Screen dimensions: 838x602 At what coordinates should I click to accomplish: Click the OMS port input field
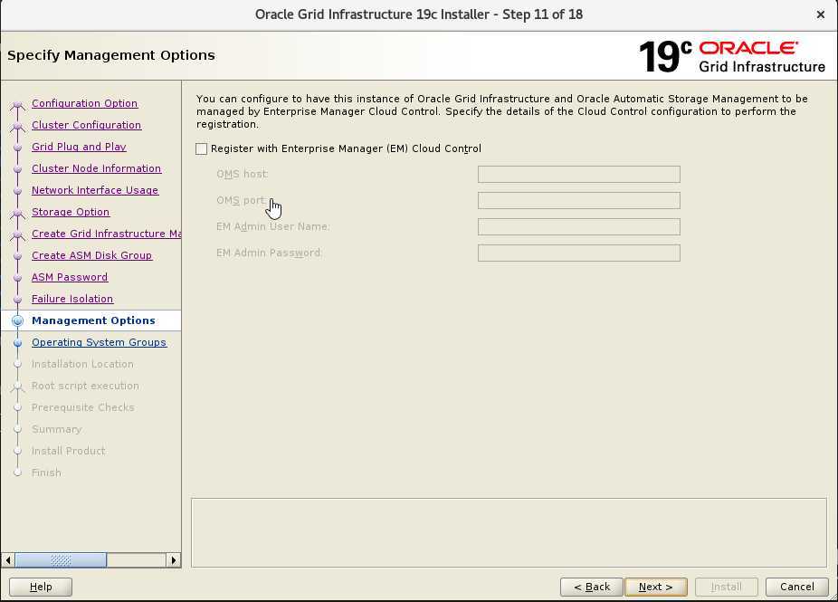point(579,200)
